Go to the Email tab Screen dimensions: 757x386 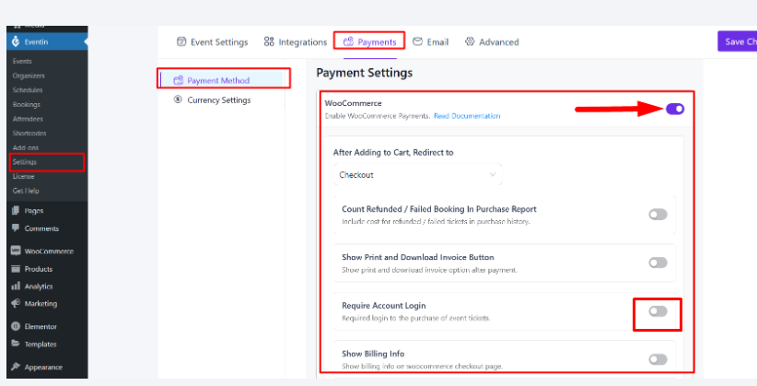[x=431, y=42]
